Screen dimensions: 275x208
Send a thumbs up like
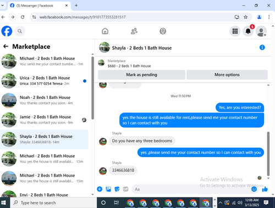[x=265, y=189]
